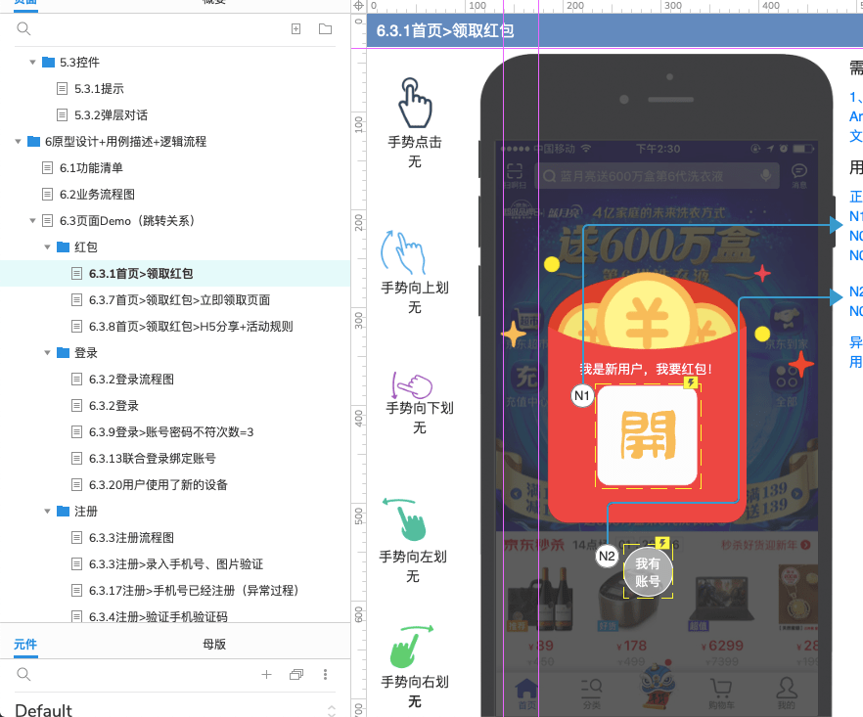
Task: Switch to the 母版 tab
Action: pos(214,644)
